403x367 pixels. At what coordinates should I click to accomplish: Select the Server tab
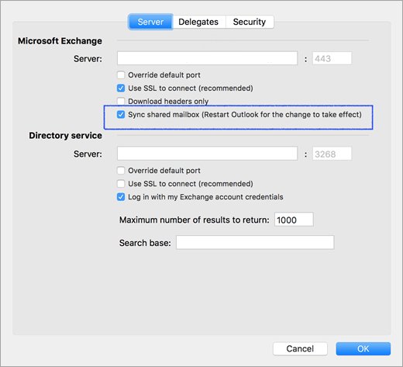pos(150,22)
